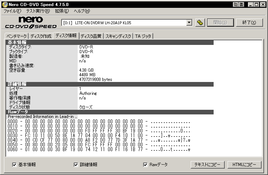Go to the スキャンディスク tab
The width and height of the screenshot is (268, 175).
click(x=118, y=36)
